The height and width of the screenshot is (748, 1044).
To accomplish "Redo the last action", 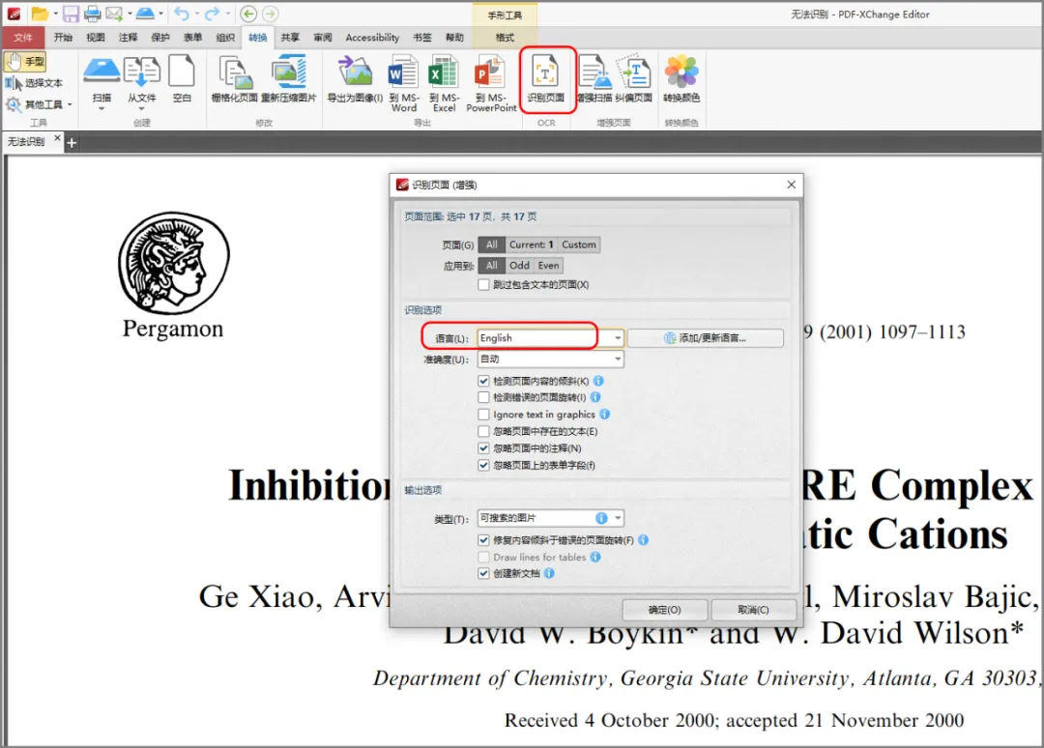I will click(x=211, y=14).
